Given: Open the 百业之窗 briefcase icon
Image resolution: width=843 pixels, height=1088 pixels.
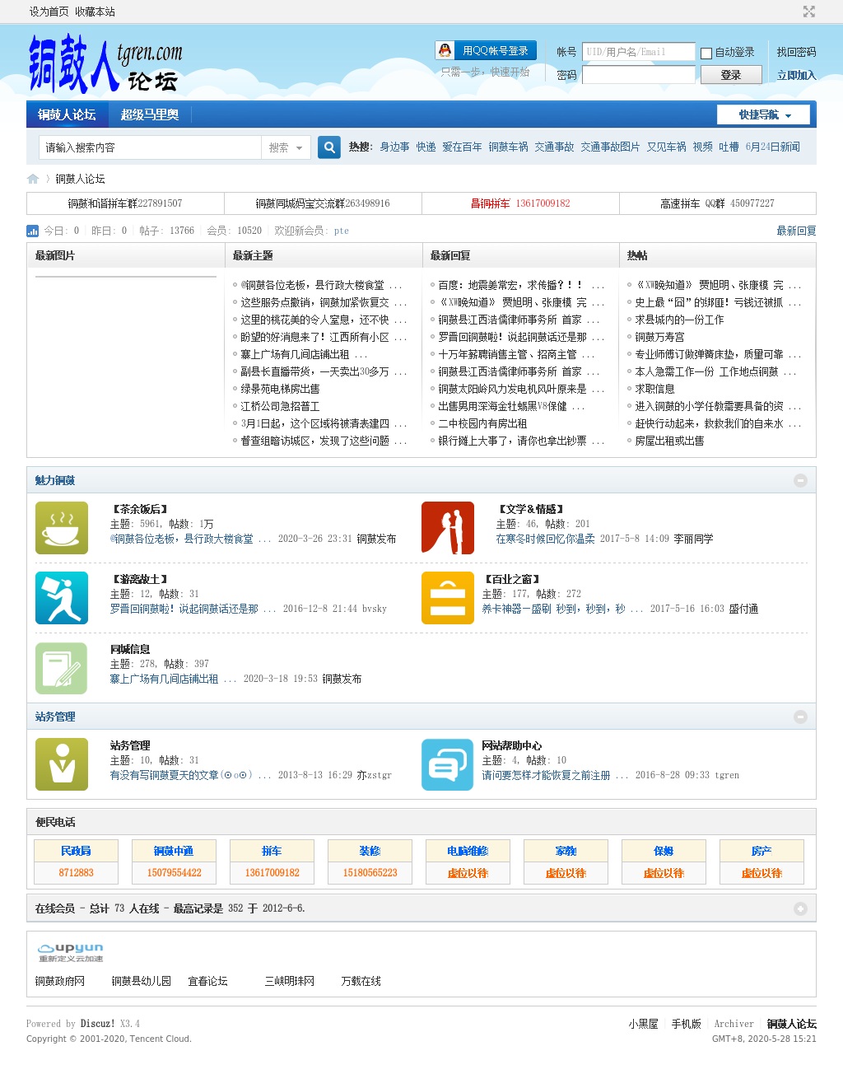Looking at the screenshot, I should (447, 598).
